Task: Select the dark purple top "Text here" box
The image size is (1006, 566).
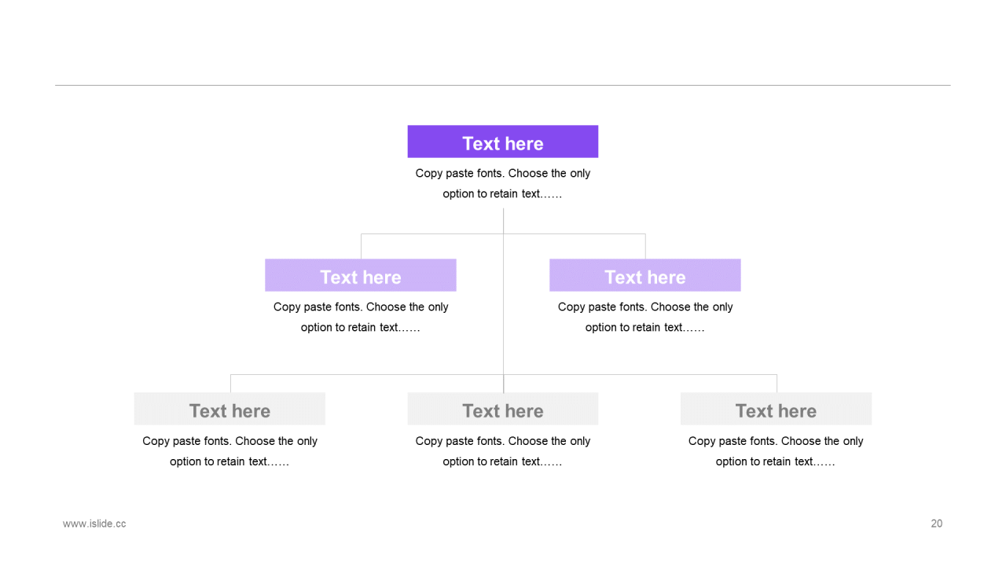Action: pyautogui.click(x=502, y=142)
